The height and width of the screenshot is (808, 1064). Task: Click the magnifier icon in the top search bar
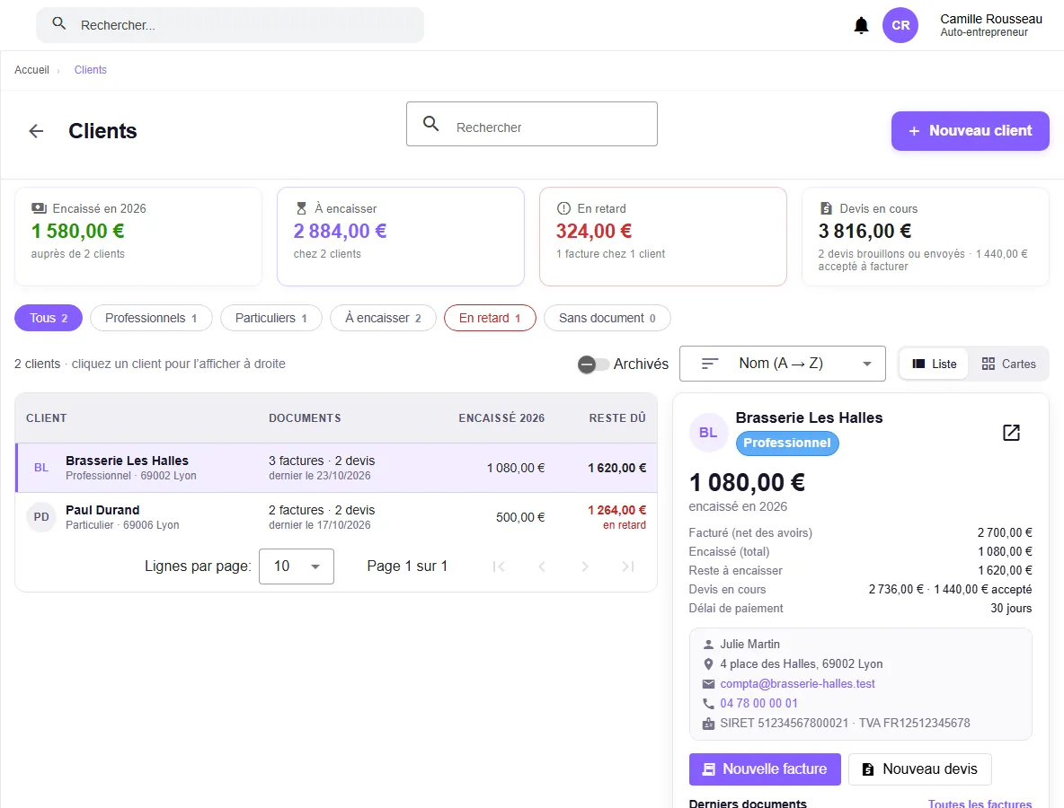pyautogui.click(x=59, y=23)
